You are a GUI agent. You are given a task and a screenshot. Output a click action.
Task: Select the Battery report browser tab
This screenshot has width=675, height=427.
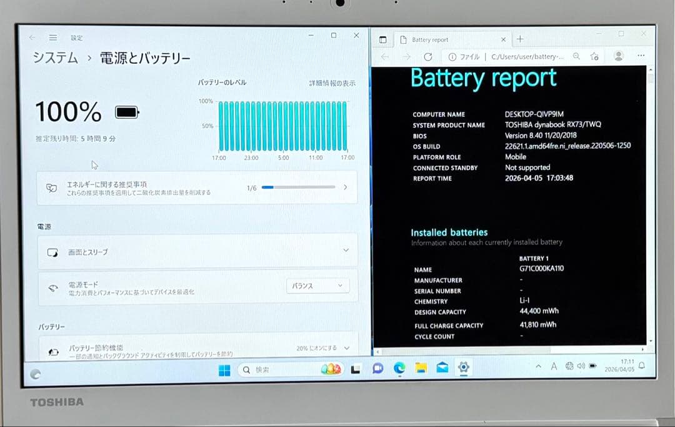point(452,39)
